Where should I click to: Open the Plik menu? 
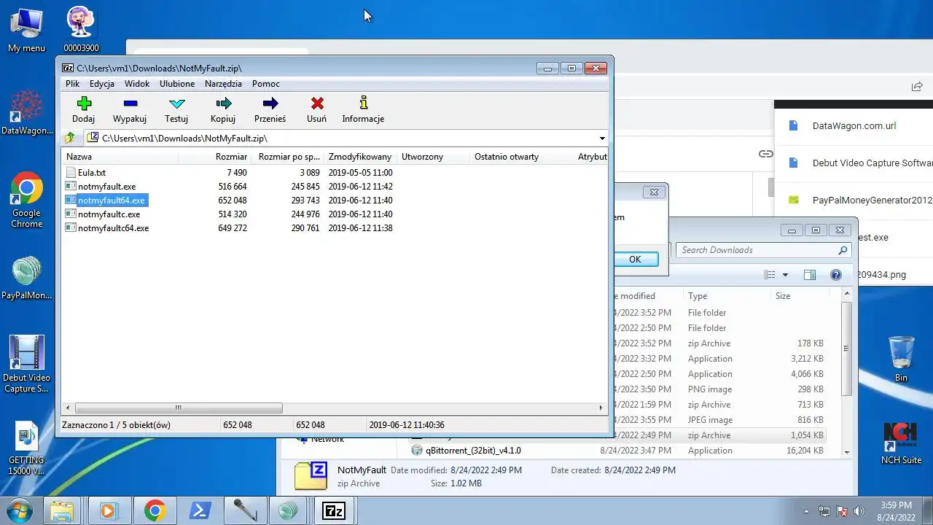pos(72,84)
